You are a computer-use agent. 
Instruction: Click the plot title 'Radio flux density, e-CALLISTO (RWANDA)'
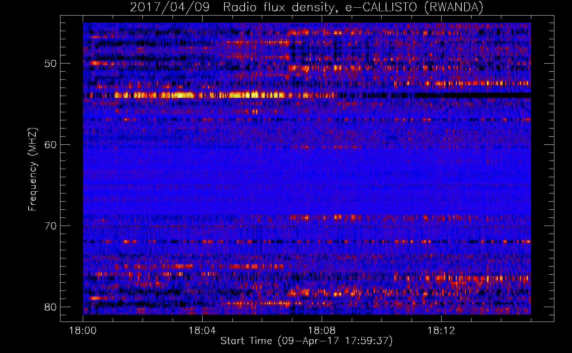[x=353, y=7]
